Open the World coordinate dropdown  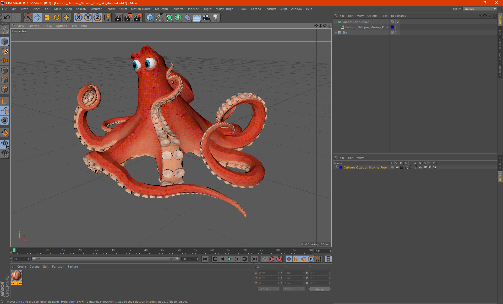click(269, 289)
